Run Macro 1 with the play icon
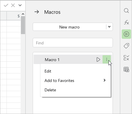Image resolution: width=132 pixels, height=114 pixels. coord(98,59)
